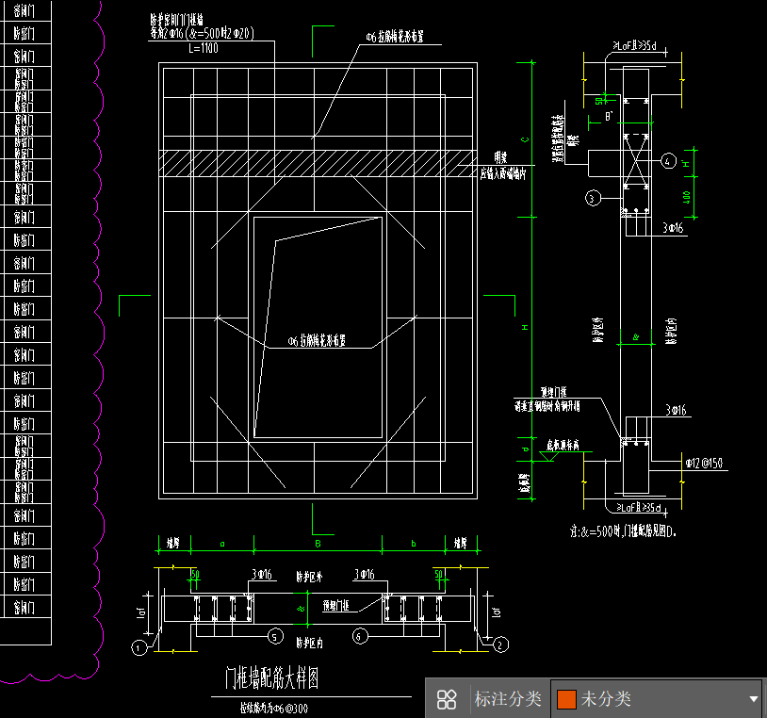
Task: Click the ≥LaF且≥35d note below the vertical section
Action: pos(638,507)
